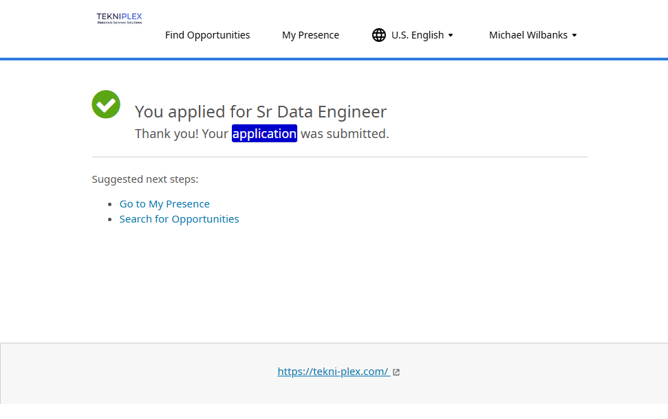Click the caret arrow beside U.S. English

coord(451,36)
